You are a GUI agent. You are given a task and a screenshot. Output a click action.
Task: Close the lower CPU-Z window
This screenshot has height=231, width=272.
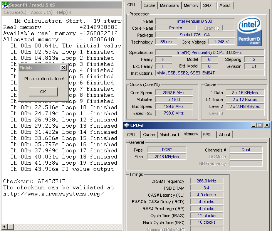click(267, 125)
